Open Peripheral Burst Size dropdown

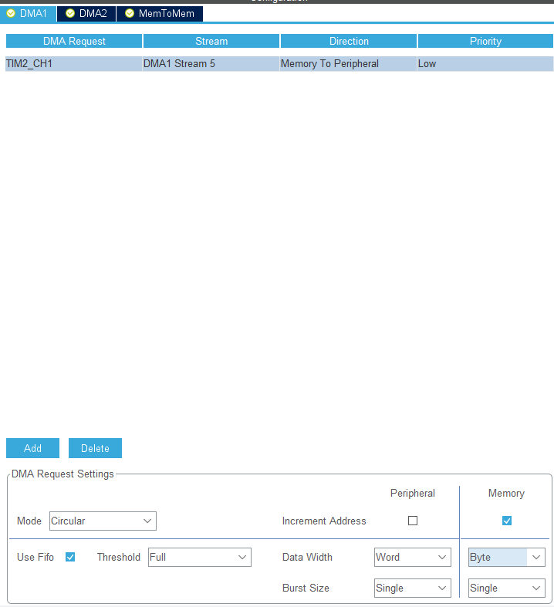pyautogui.click(x=413, y=588)
